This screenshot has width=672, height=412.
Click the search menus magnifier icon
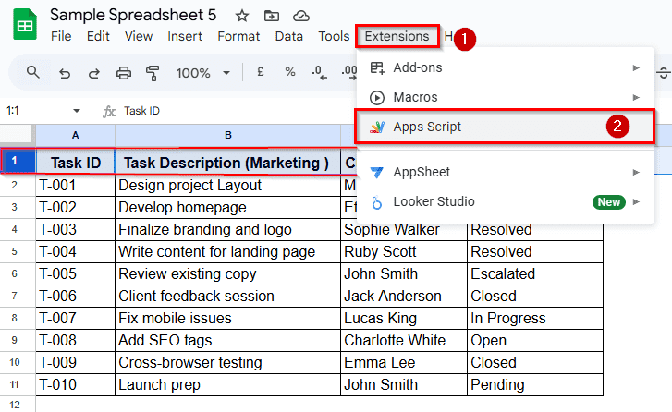pos(33,72)
